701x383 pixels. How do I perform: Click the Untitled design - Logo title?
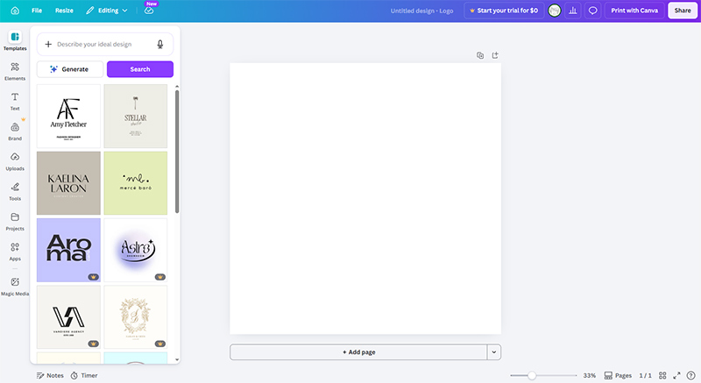[x=421, y=11]
